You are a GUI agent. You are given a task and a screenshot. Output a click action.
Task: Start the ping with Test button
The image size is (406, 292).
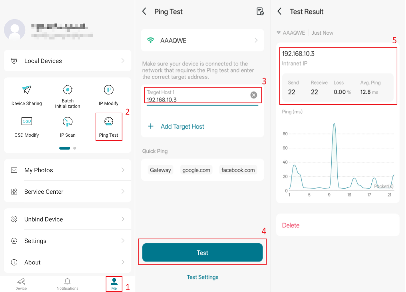coord(202,253)
